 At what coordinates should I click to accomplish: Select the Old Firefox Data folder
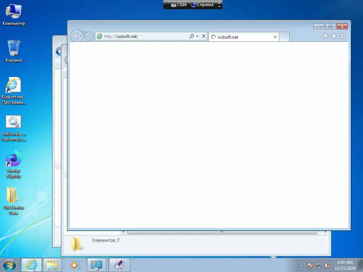14,201
